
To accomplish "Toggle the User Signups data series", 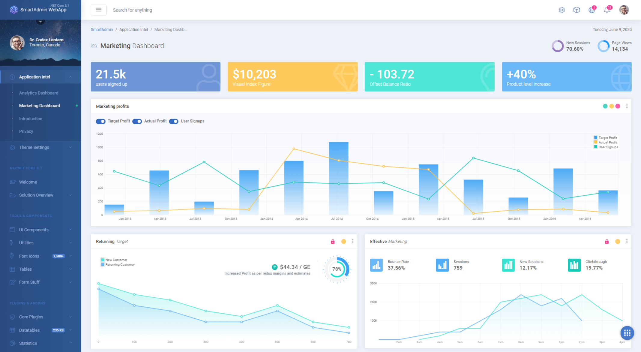I will pyautogui.click(x=174, y=121).
